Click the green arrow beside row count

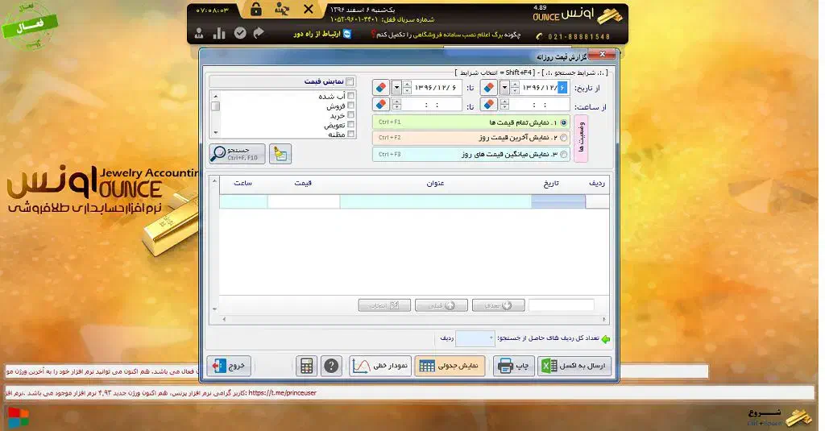pyautogui.click(x=606, y=339)
